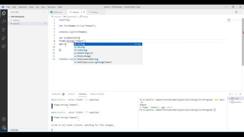This screenshot has height=137, width=244.
Task: Switch to the Welcome tab
Action: [x=58, y=12]
